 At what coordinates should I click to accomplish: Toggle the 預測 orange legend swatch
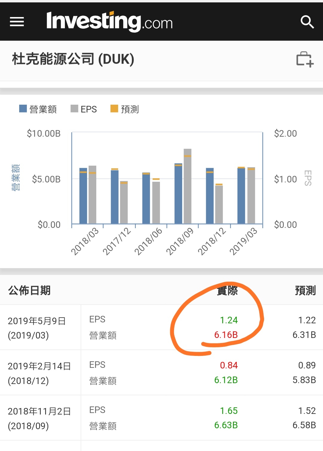click(x=114, y=109)
